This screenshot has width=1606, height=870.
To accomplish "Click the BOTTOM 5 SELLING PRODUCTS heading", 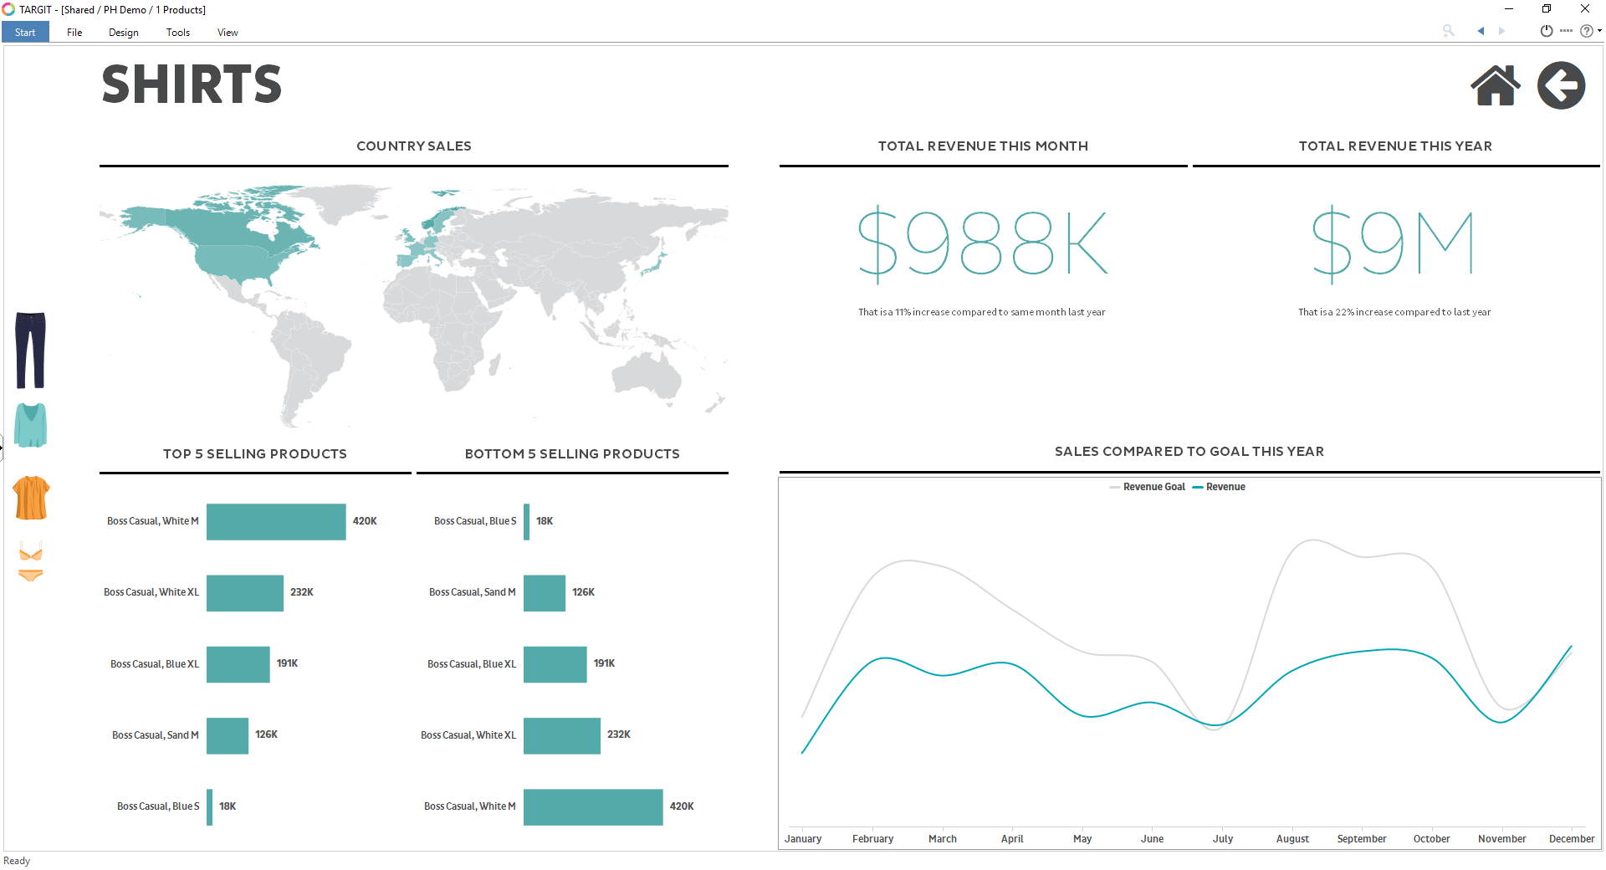I will click(x=572, y=454).
